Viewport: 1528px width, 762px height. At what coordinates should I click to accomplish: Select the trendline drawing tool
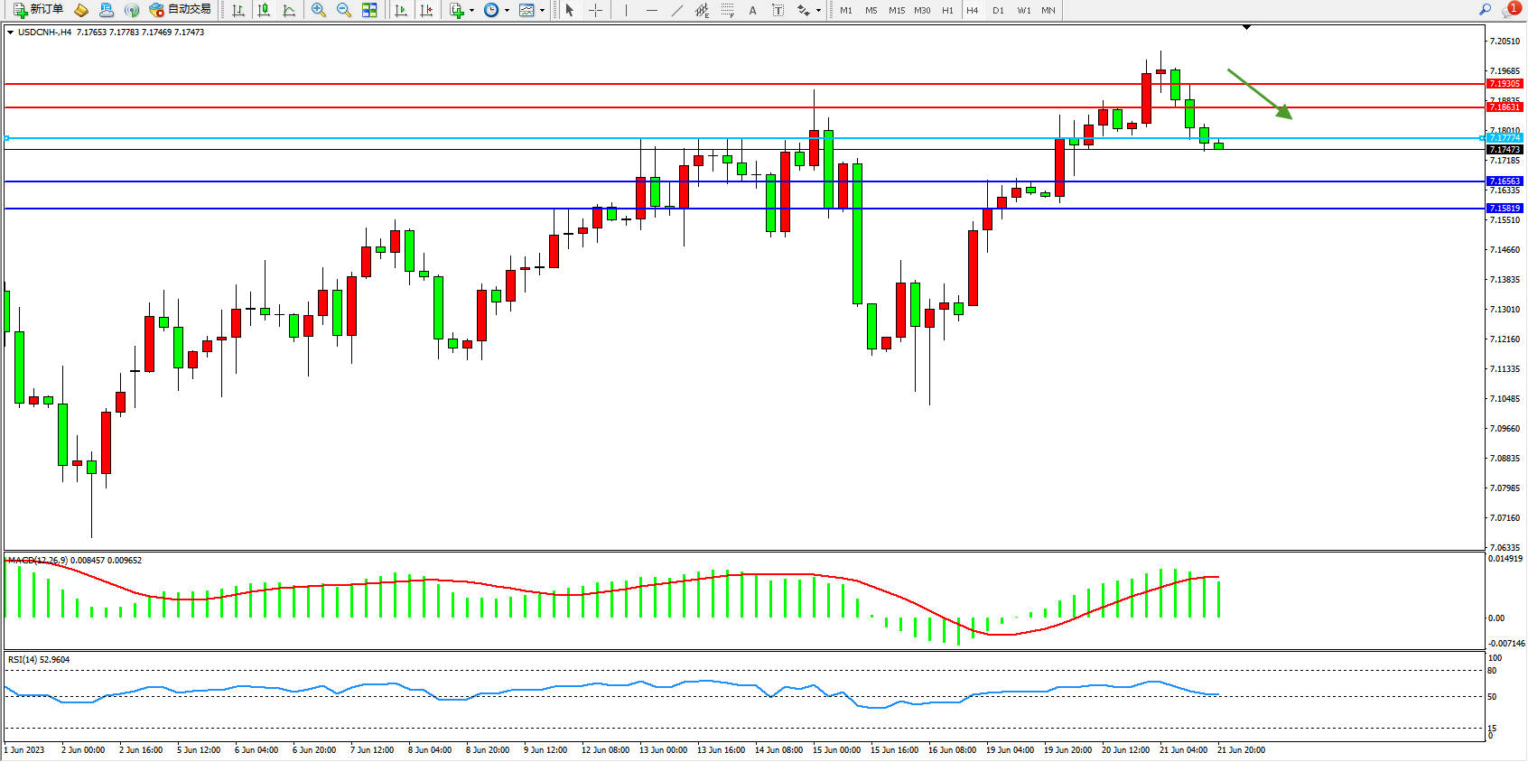677,10
